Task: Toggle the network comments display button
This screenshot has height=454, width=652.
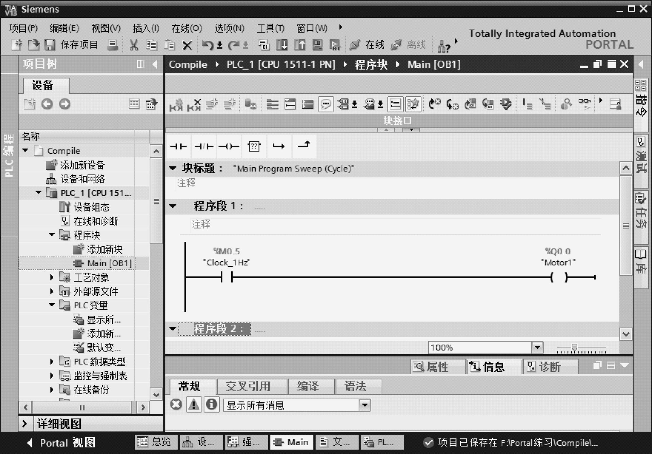Action: pyautogui.click(x=326, y=104)
